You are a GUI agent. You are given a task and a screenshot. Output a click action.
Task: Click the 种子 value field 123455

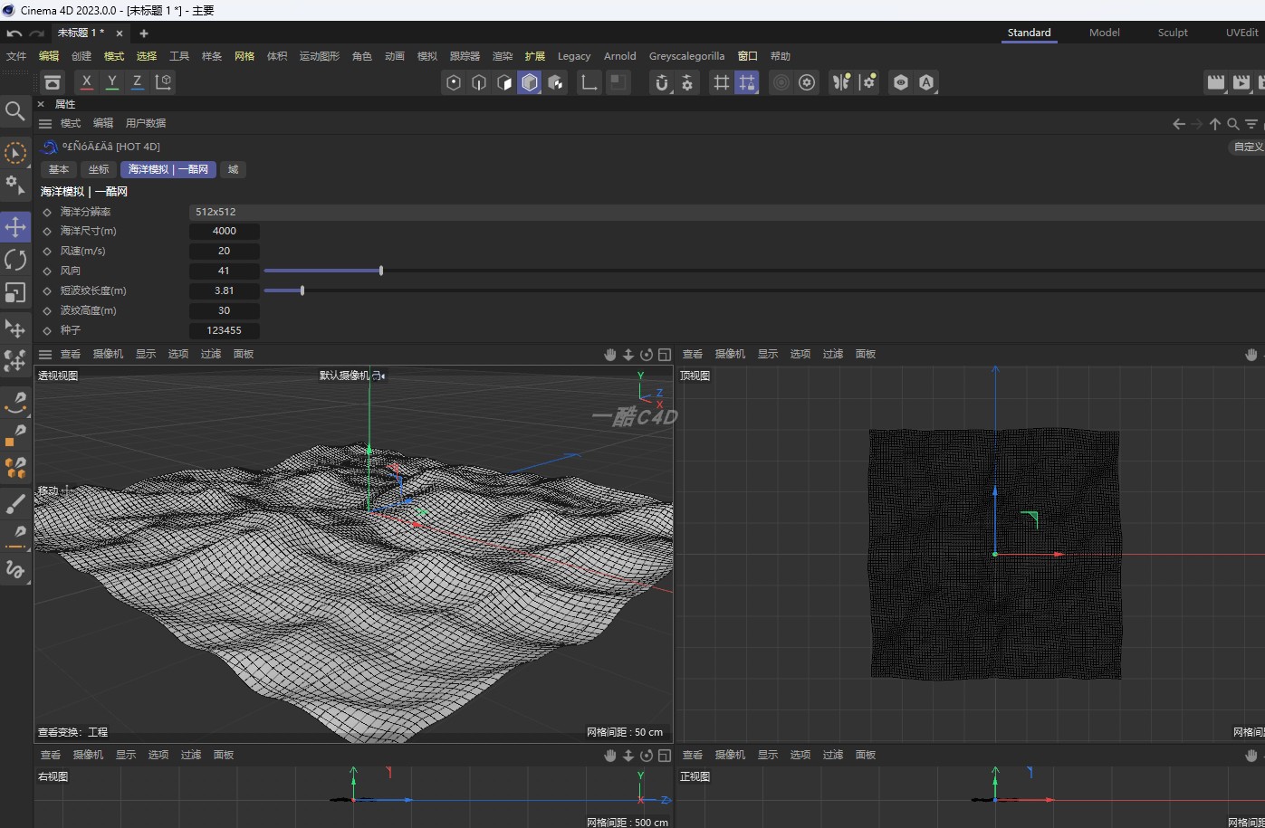225,330
